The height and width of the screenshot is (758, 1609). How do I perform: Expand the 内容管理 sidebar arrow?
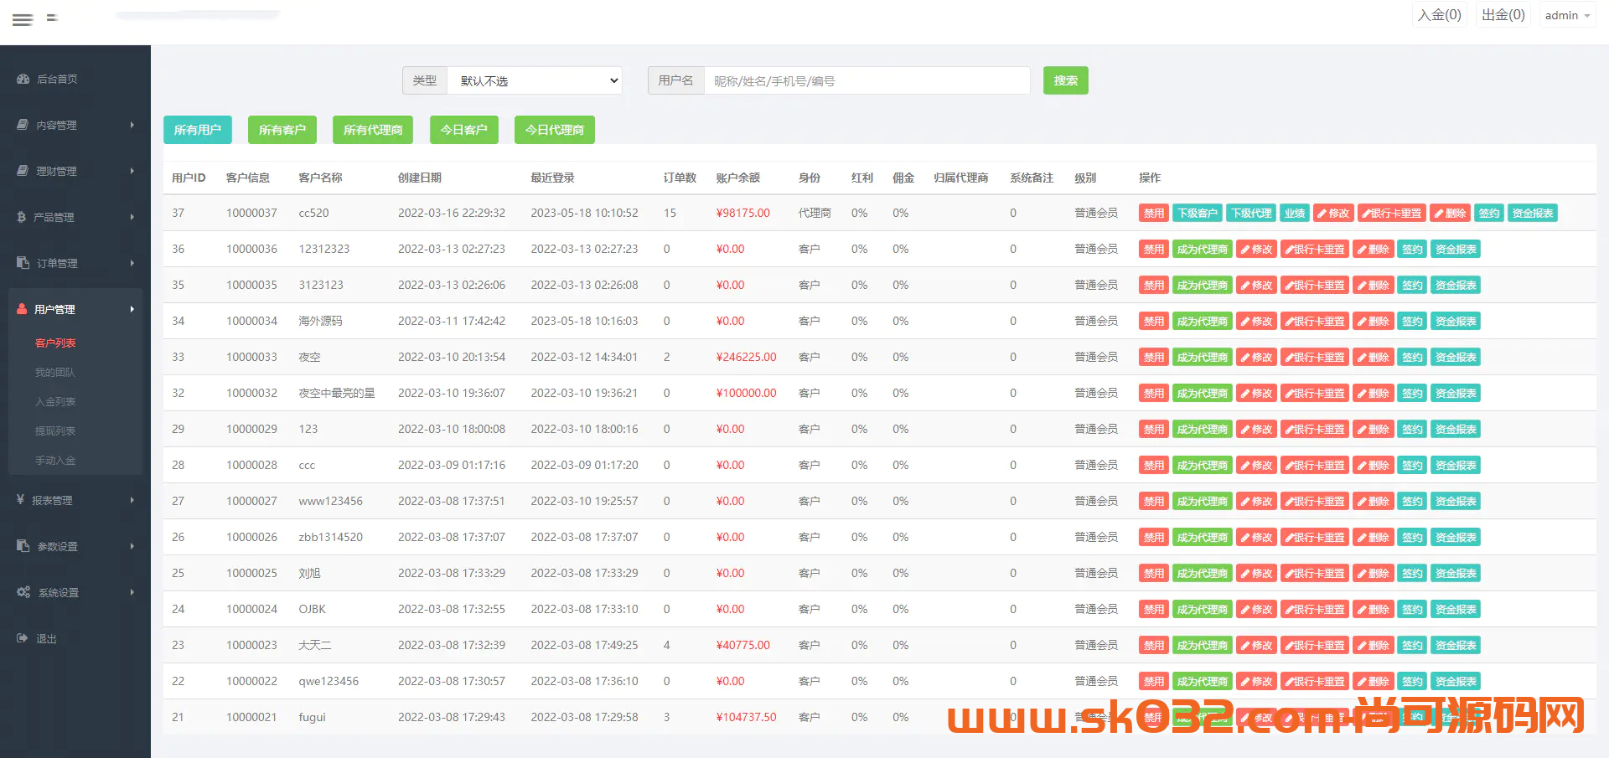[x=132, y=125]
